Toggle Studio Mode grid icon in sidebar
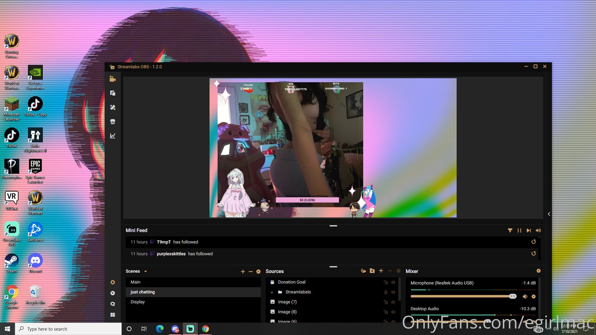596x335 pixels. [x=113, y=315]
